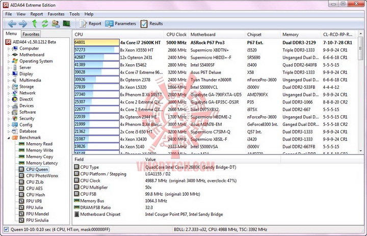Select the Database tree icon

15,131
